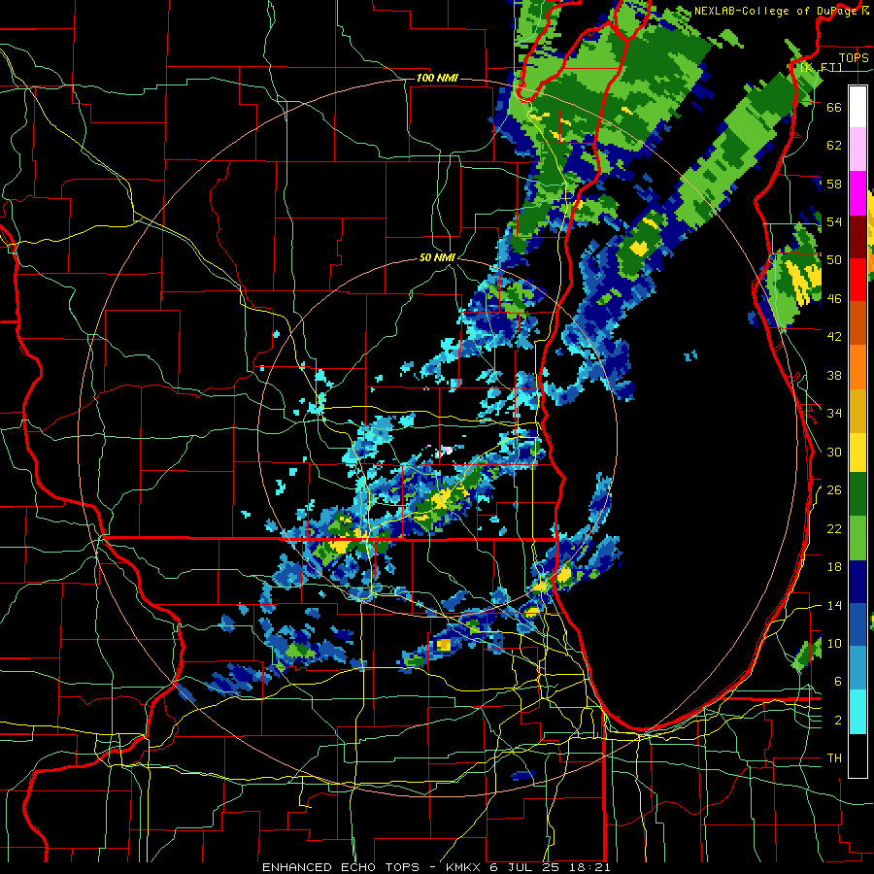874x874 pixels.
Task: Click the 22 value on the legend scale
Action: pos(834,528)
